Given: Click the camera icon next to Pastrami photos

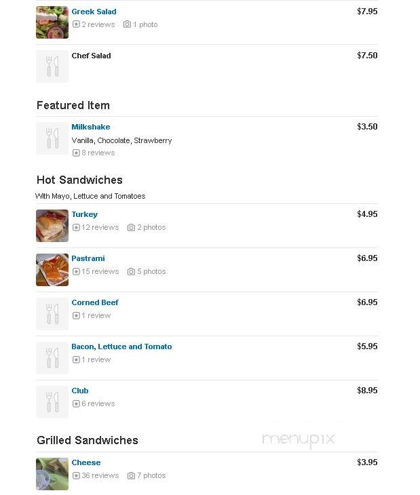Looking at the screenshot, I should (x=131, y=271).
